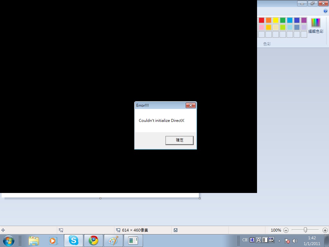Open the clock showing 1:42 1/1/2011
The image size is (329, 247).
pyautogui.click(x=312, y=241)
